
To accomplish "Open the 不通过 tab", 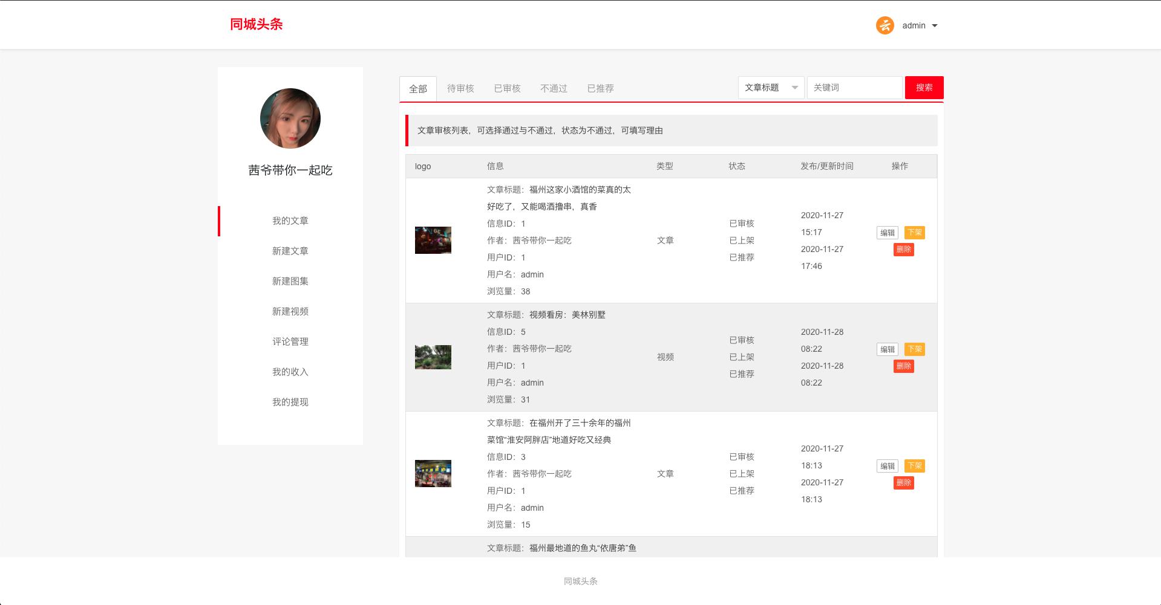I will tap(554, 88).
